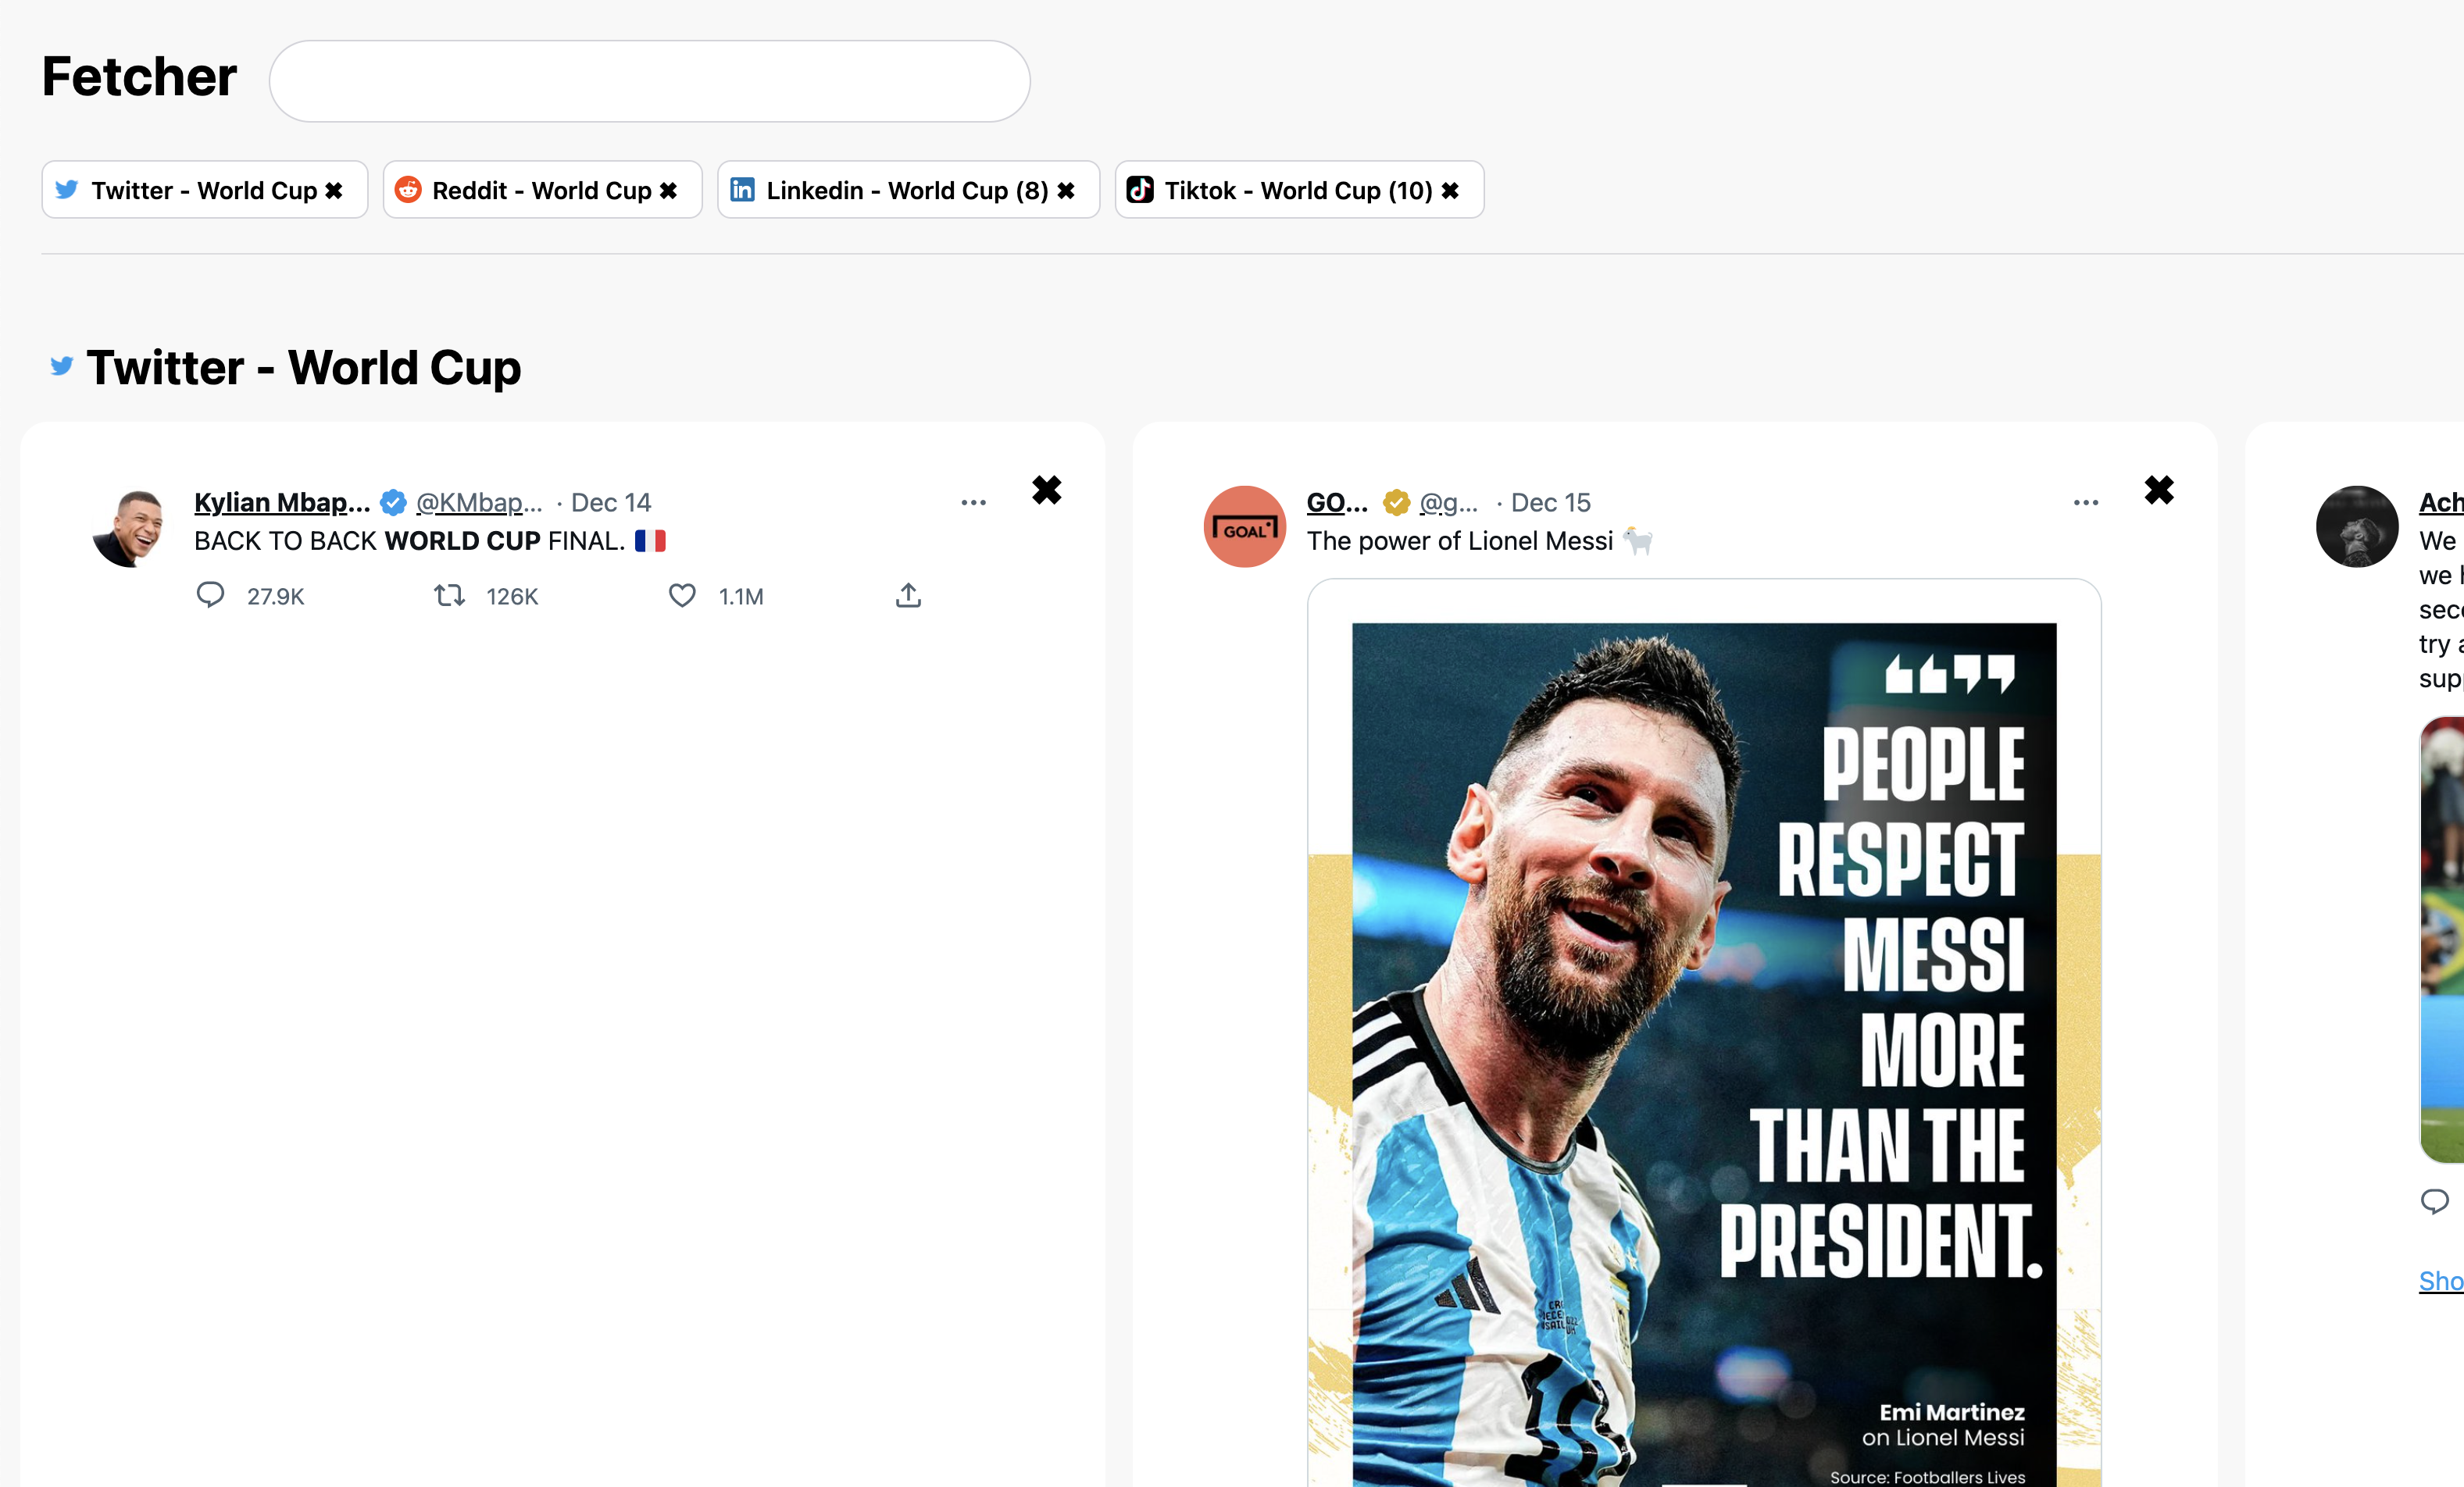This screenshot has width=2464, height=1487.
Task: Click the Twitter - World Cup section heading
Action: [304, 367]
